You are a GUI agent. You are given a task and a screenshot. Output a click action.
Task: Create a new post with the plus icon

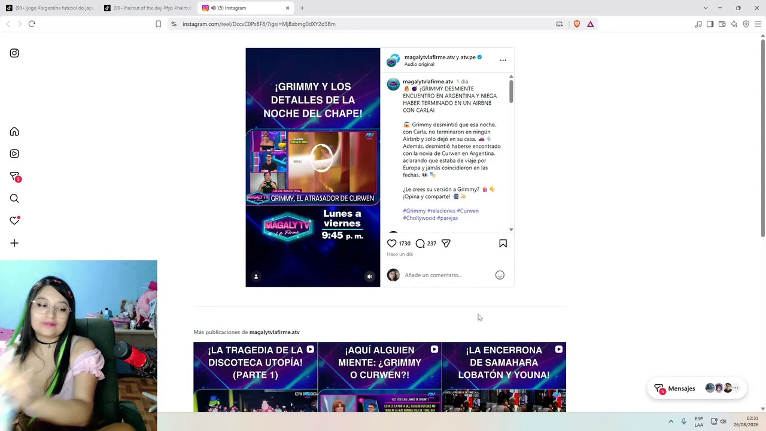pyautogui.click(x=14, y=243)
